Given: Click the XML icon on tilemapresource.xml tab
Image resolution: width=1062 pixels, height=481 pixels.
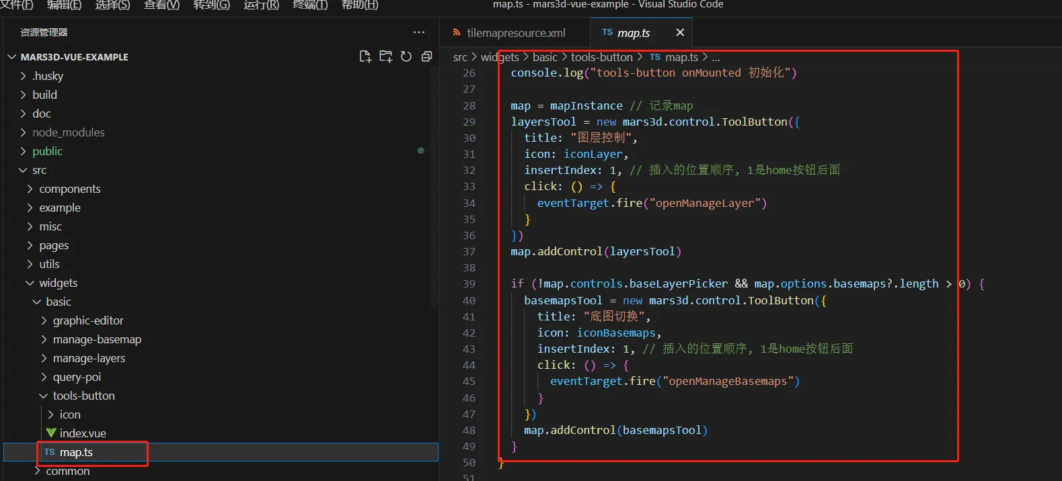Looking at the screenshot, I should 457,33.
